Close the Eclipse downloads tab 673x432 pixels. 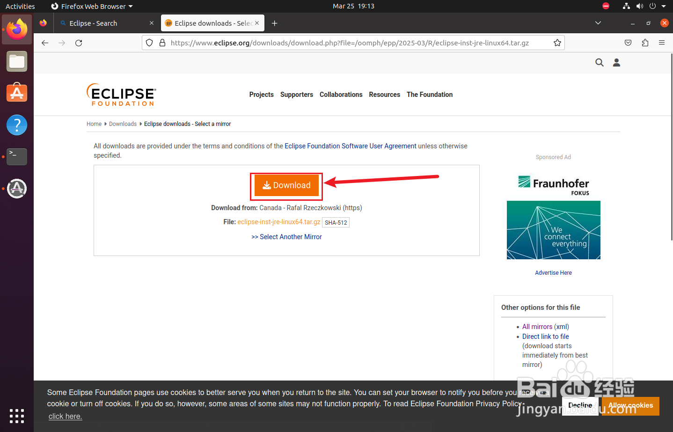coord(257,23)
